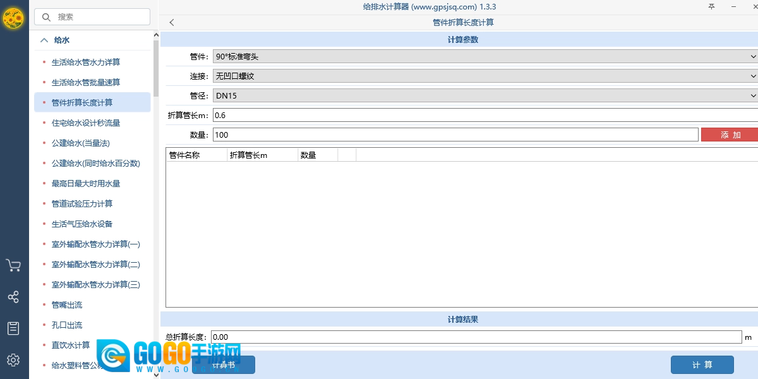
Task: Click the search magnifier icon
Action: [x=47, y=17]
